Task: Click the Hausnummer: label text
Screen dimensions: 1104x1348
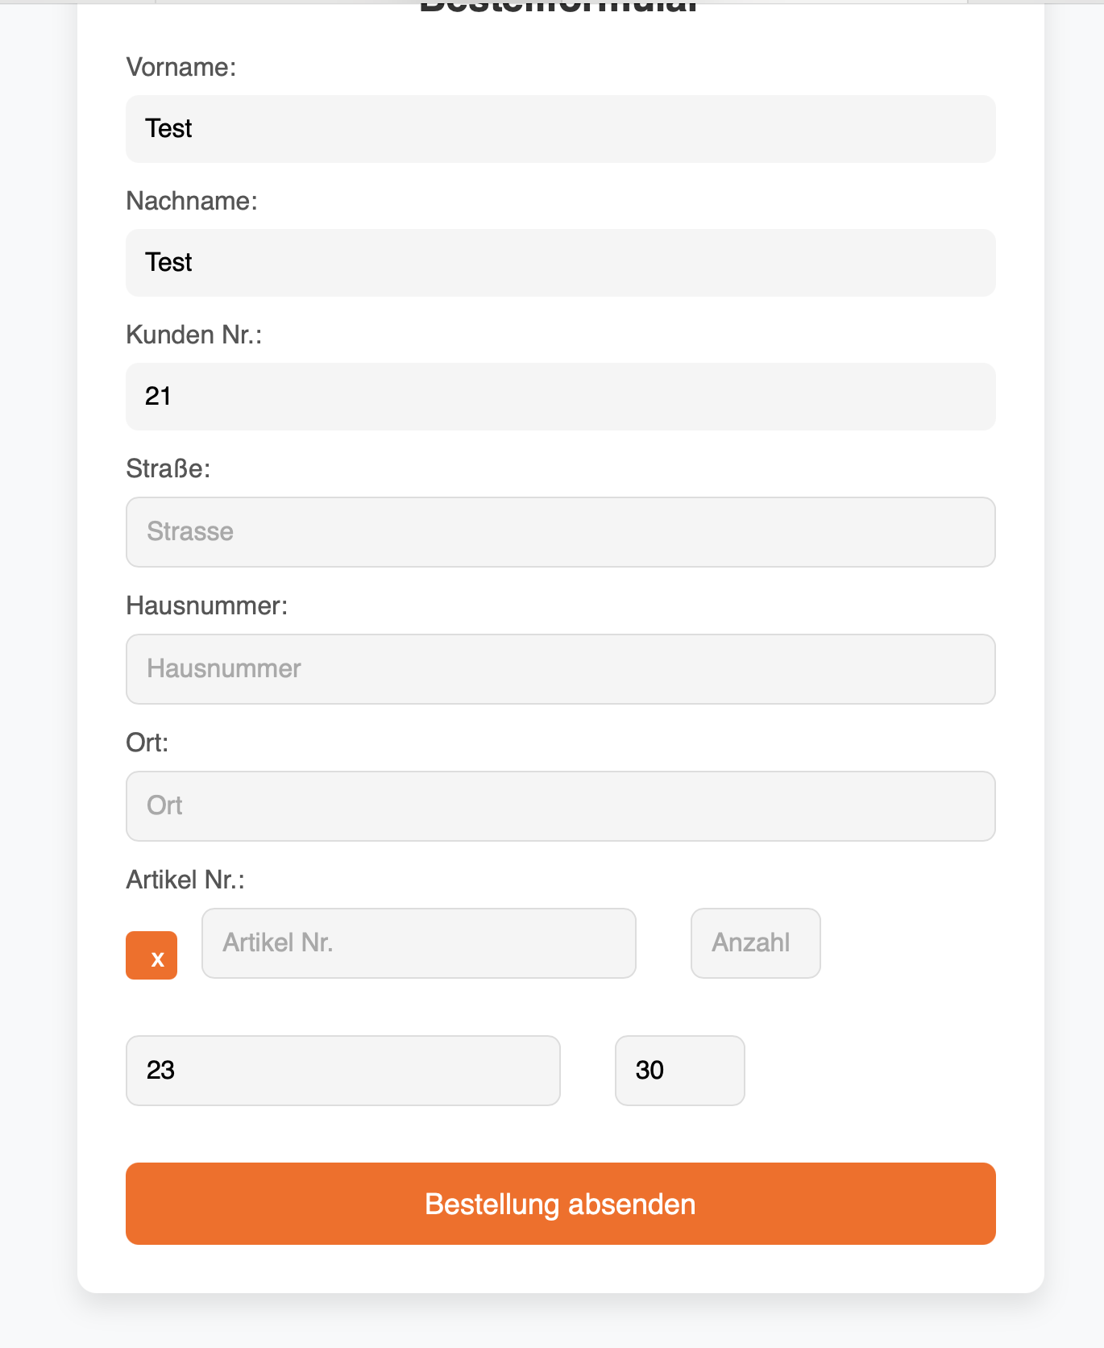Action: [x=207, y=605]
